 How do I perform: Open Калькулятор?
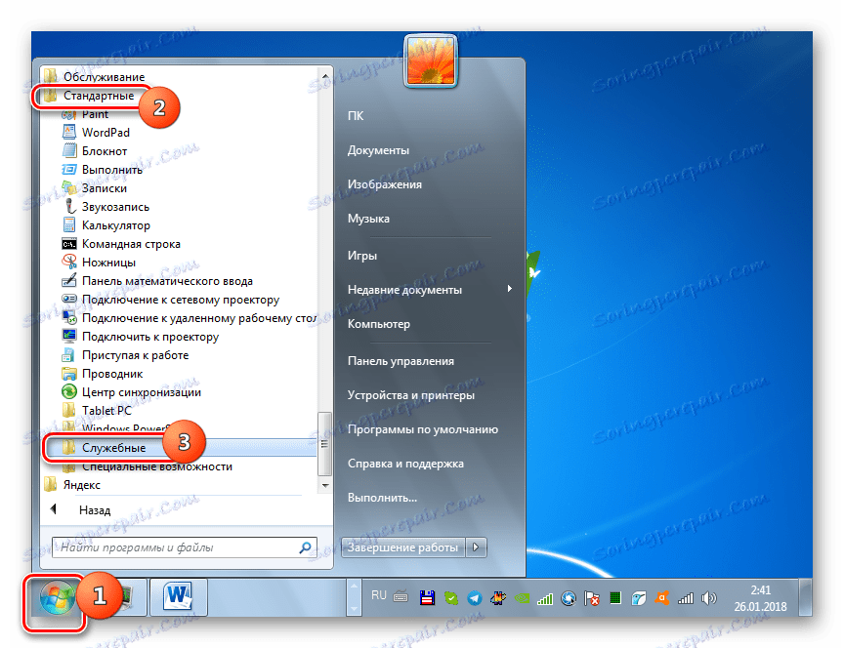[x=115, y=225]
